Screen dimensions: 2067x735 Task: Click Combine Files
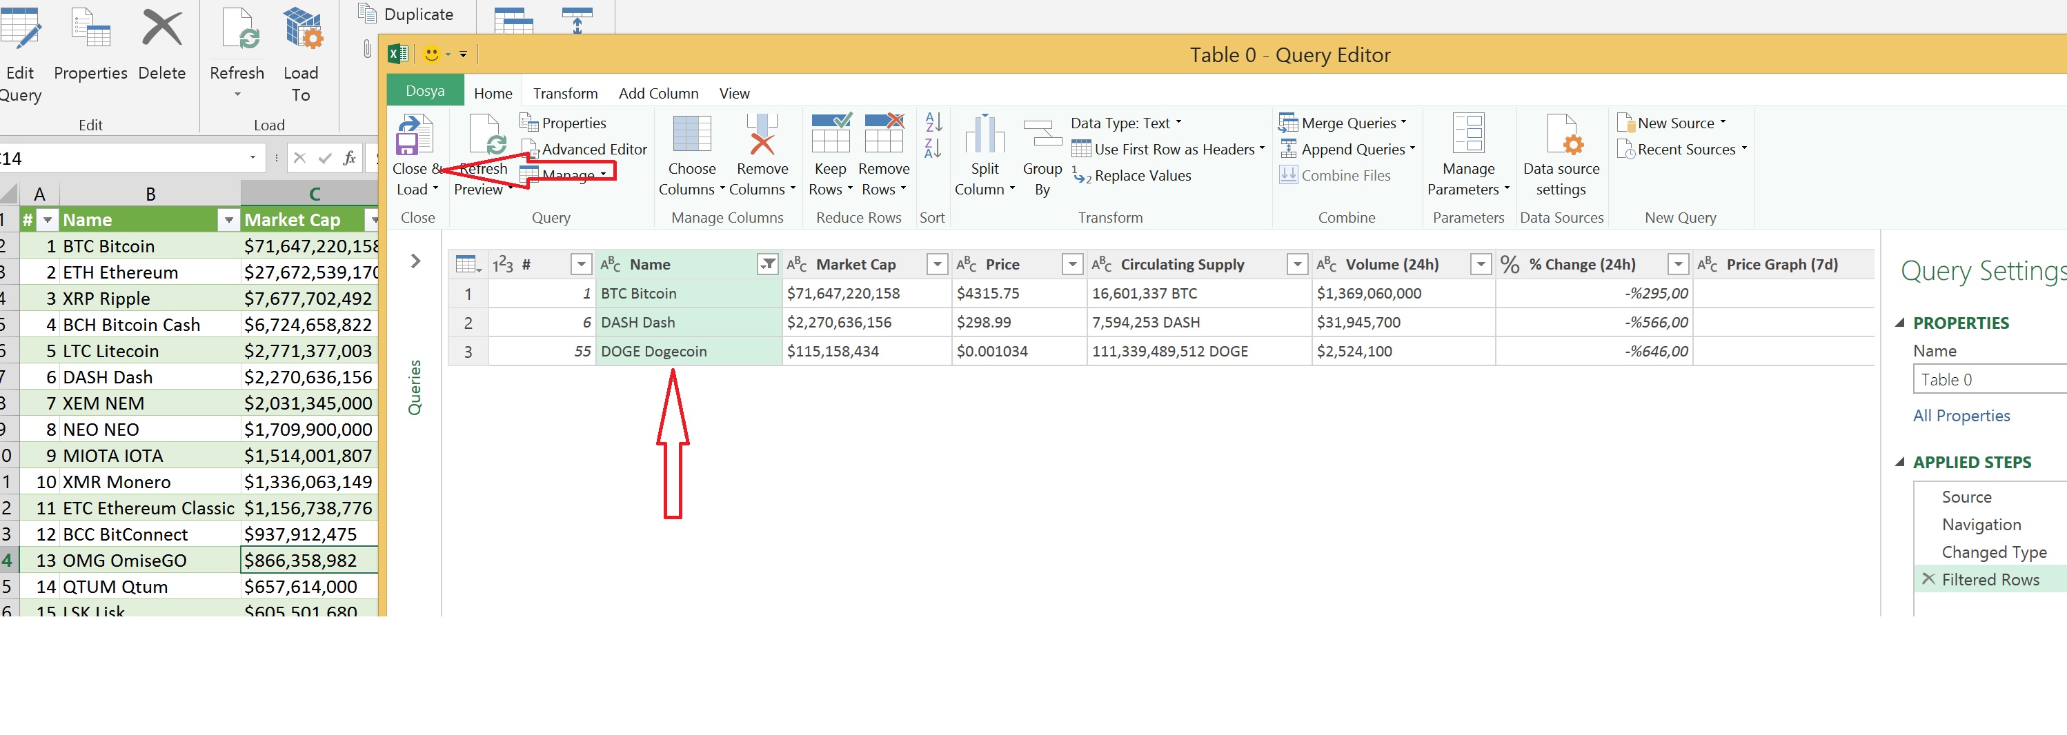[1335, 176]
